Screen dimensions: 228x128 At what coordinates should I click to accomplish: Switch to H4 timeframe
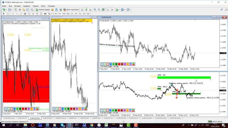(76, 14)
